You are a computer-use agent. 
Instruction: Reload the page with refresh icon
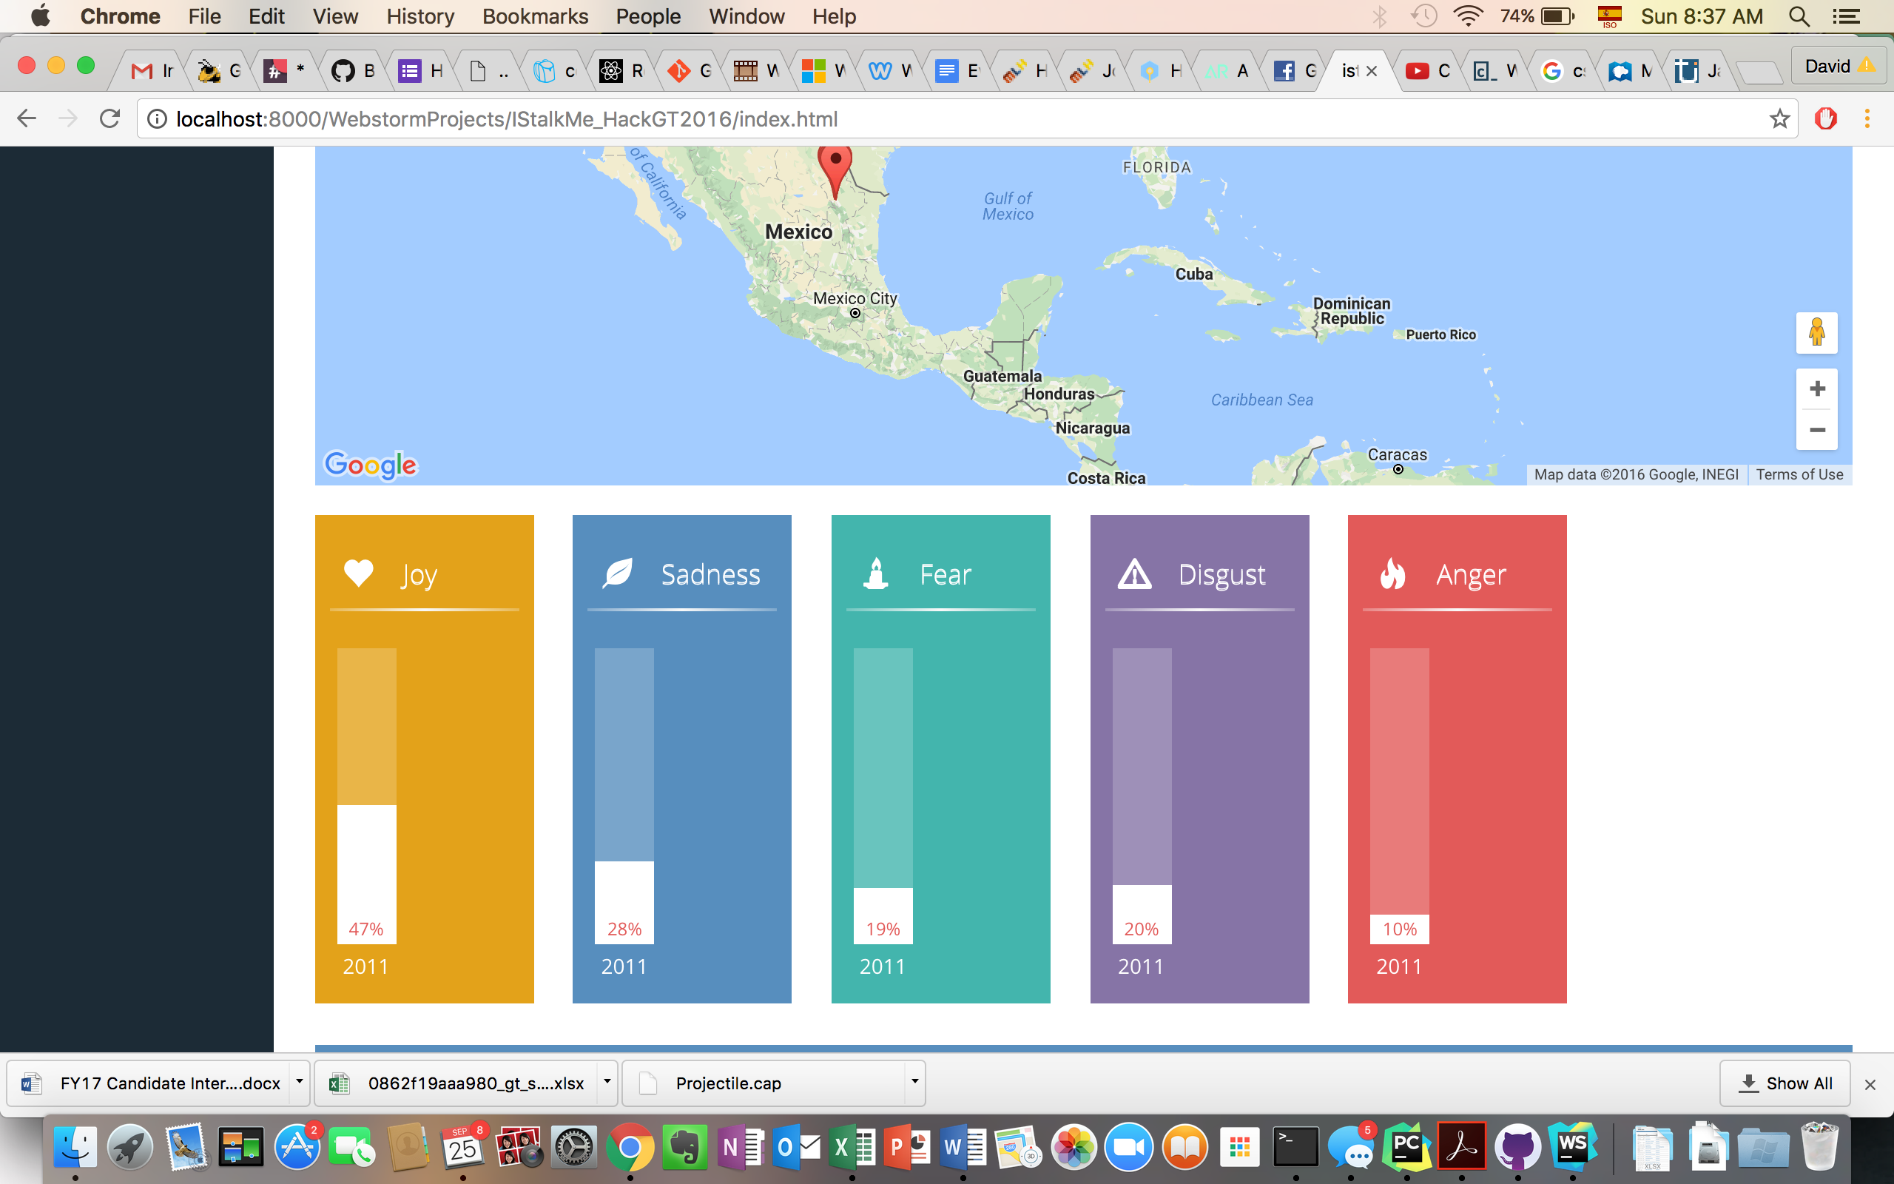[x=110, y=119]
